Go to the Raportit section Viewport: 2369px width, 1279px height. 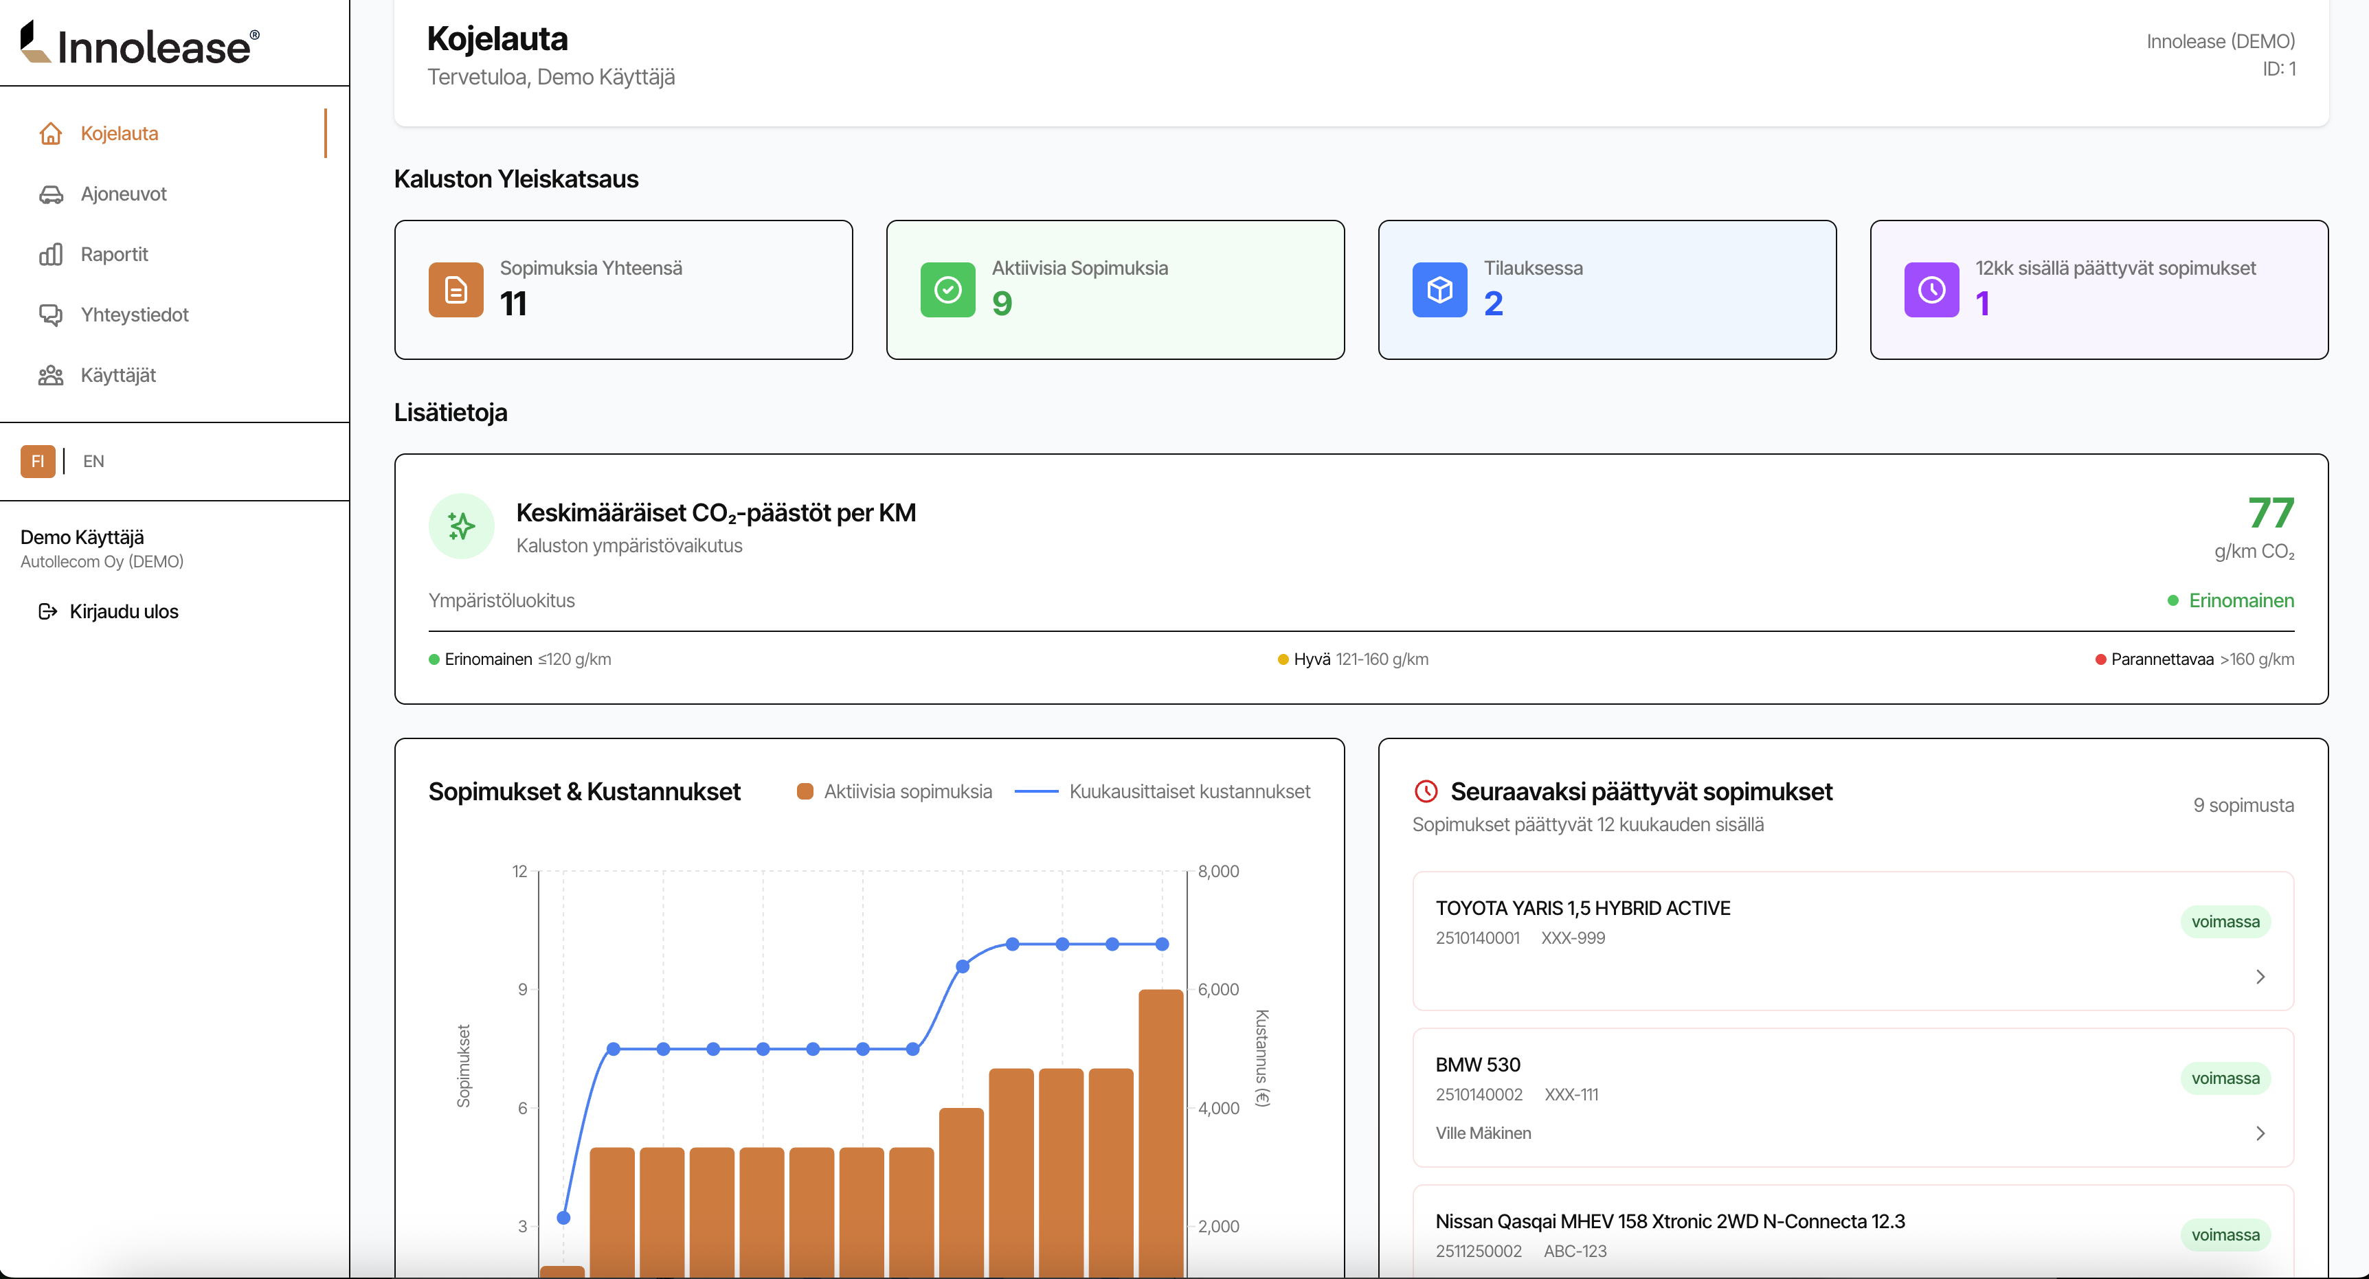click(173, 255)
